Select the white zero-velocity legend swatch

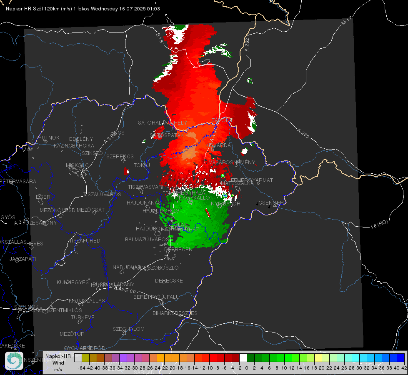pyautogui.click(x=243, y=357)
